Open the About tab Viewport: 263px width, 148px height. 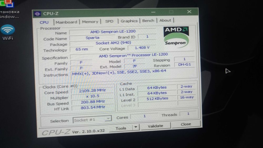coord(165,20)
